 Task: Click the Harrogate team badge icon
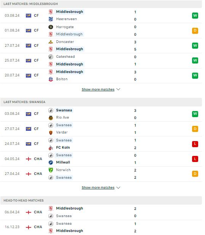51,27
